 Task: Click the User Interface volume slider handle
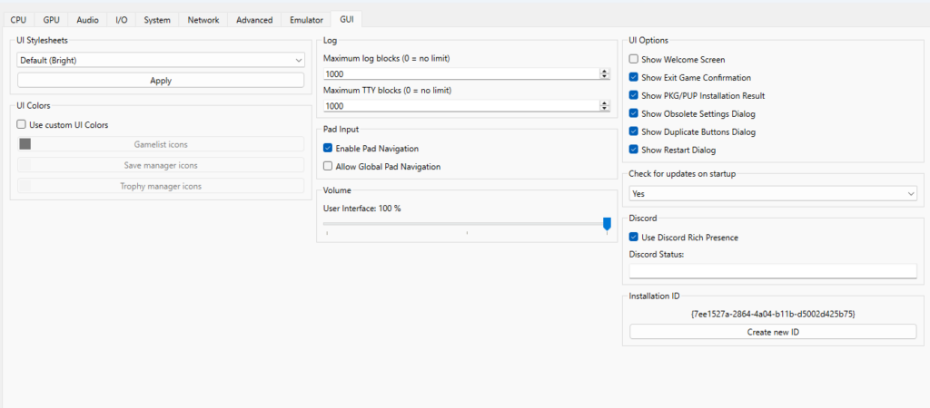(607, 223)
